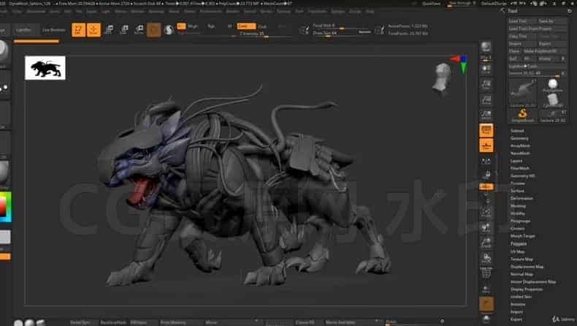Click Load Tools From Project button
Screen dimensions: 577x326
[537, 29]
